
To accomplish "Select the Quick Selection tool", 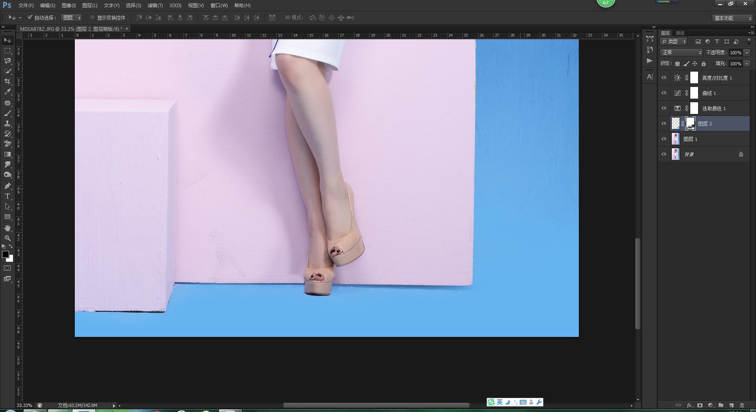I will [x=7, y=71].
